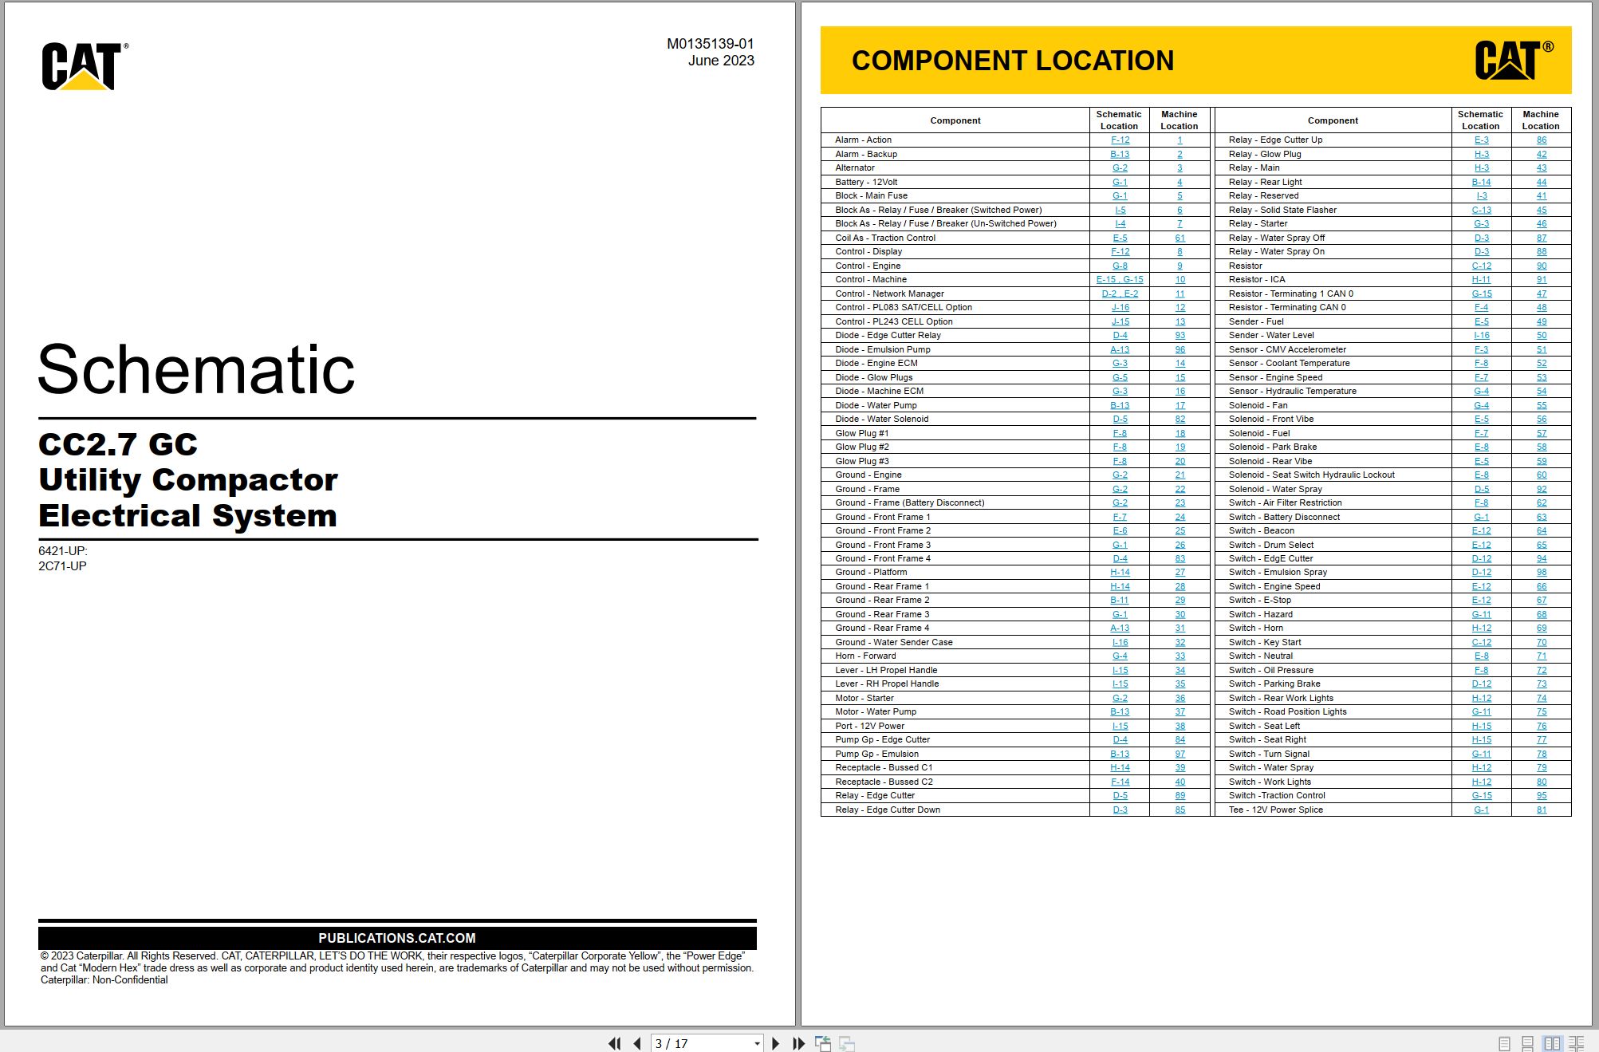Screen dimensions: 1599x1052
Task: Open machine location 63 for Battery Disconnect switch
Action: point(1541,517)
